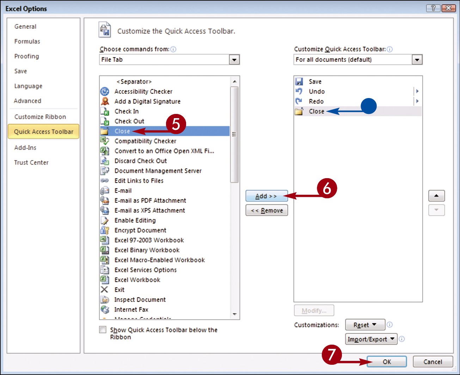Click the Excel Services Options icon

click(105, 270)
